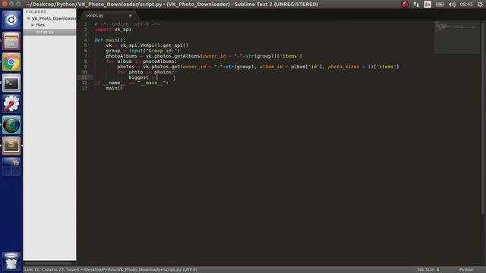486x273 pixels.
Task: Click the red indicator icon in top panel
Action: 405,5
